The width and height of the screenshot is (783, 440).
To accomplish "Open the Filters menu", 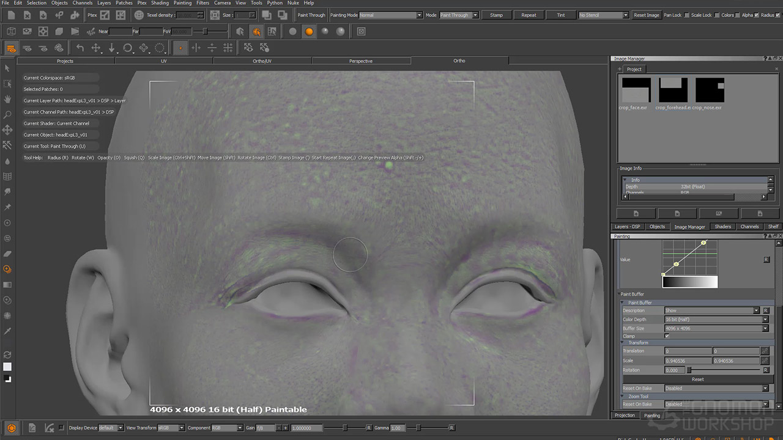I will [x=202, y=3].
